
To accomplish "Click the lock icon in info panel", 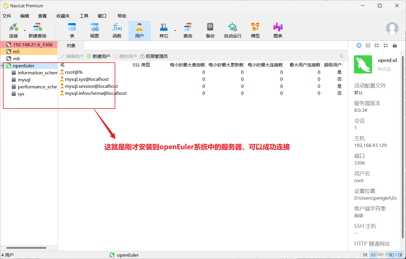I will coord(395,45).
